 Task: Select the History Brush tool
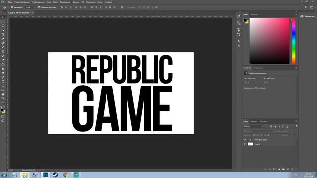coord(3,56)
